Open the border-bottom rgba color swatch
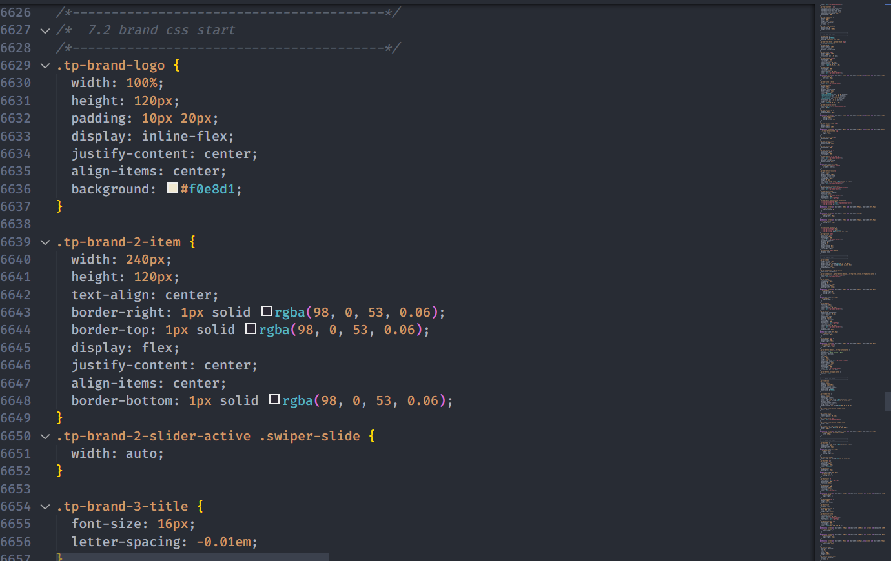 pos(274,400)
